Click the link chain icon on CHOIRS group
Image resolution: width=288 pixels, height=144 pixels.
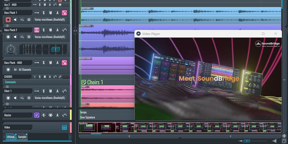(60, 77)
